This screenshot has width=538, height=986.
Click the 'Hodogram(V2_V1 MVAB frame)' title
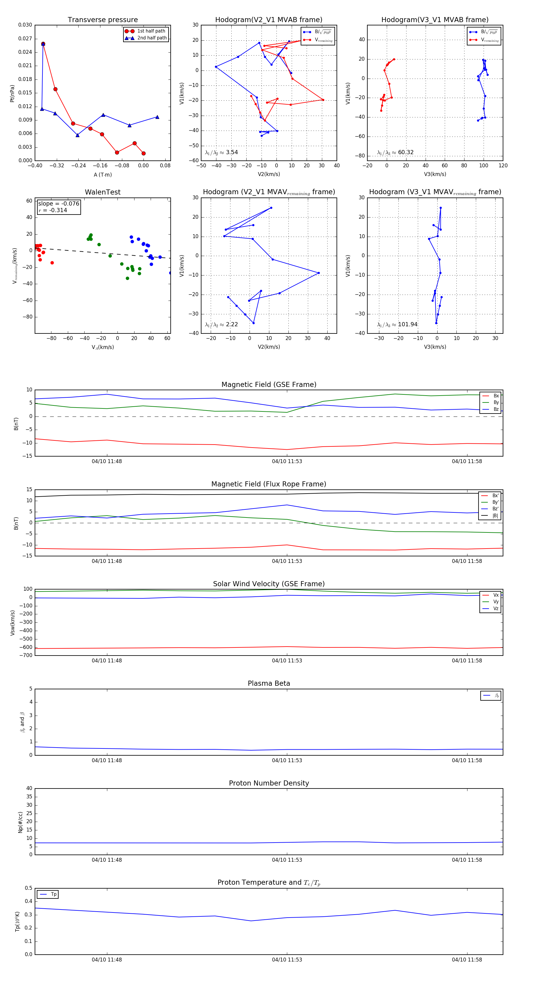(x=269, y=20)
